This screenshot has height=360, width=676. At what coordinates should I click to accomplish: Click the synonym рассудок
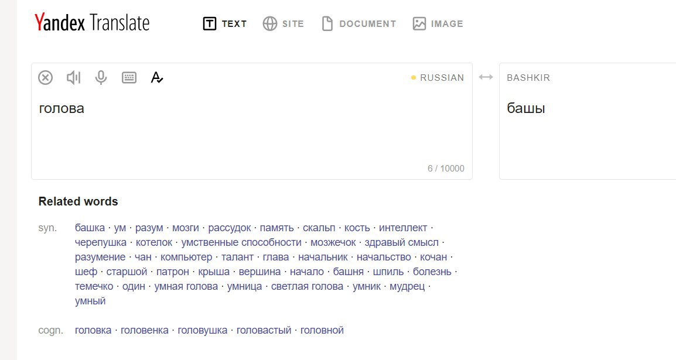[230, 228]
